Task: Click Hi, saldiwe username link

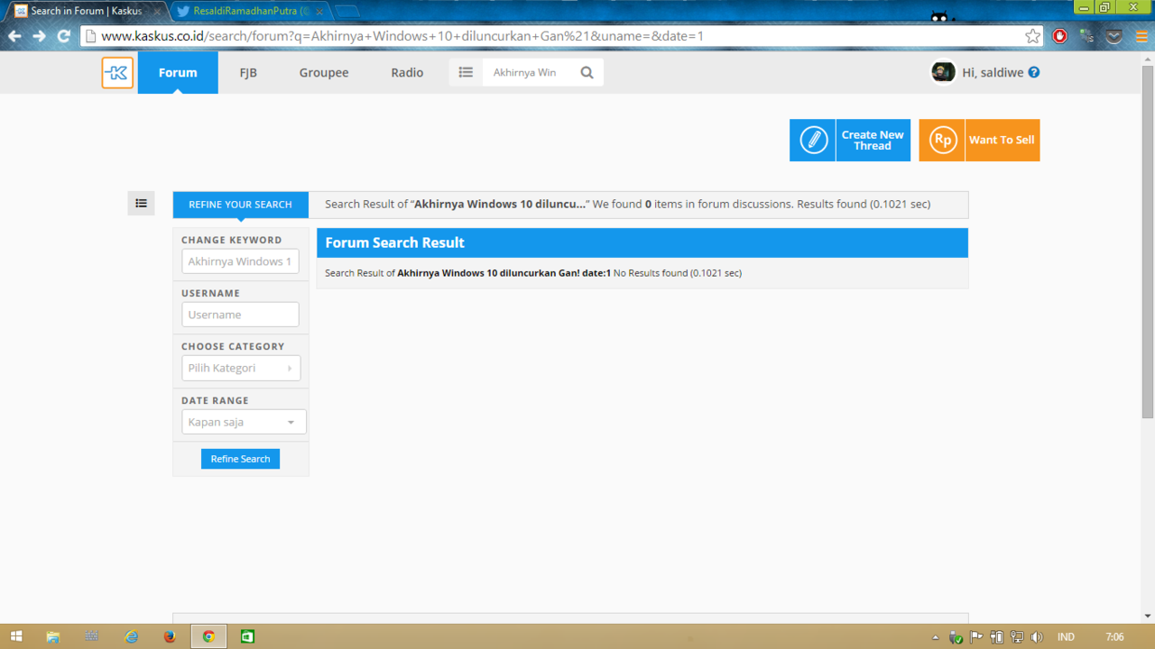Action: (993, 72)
